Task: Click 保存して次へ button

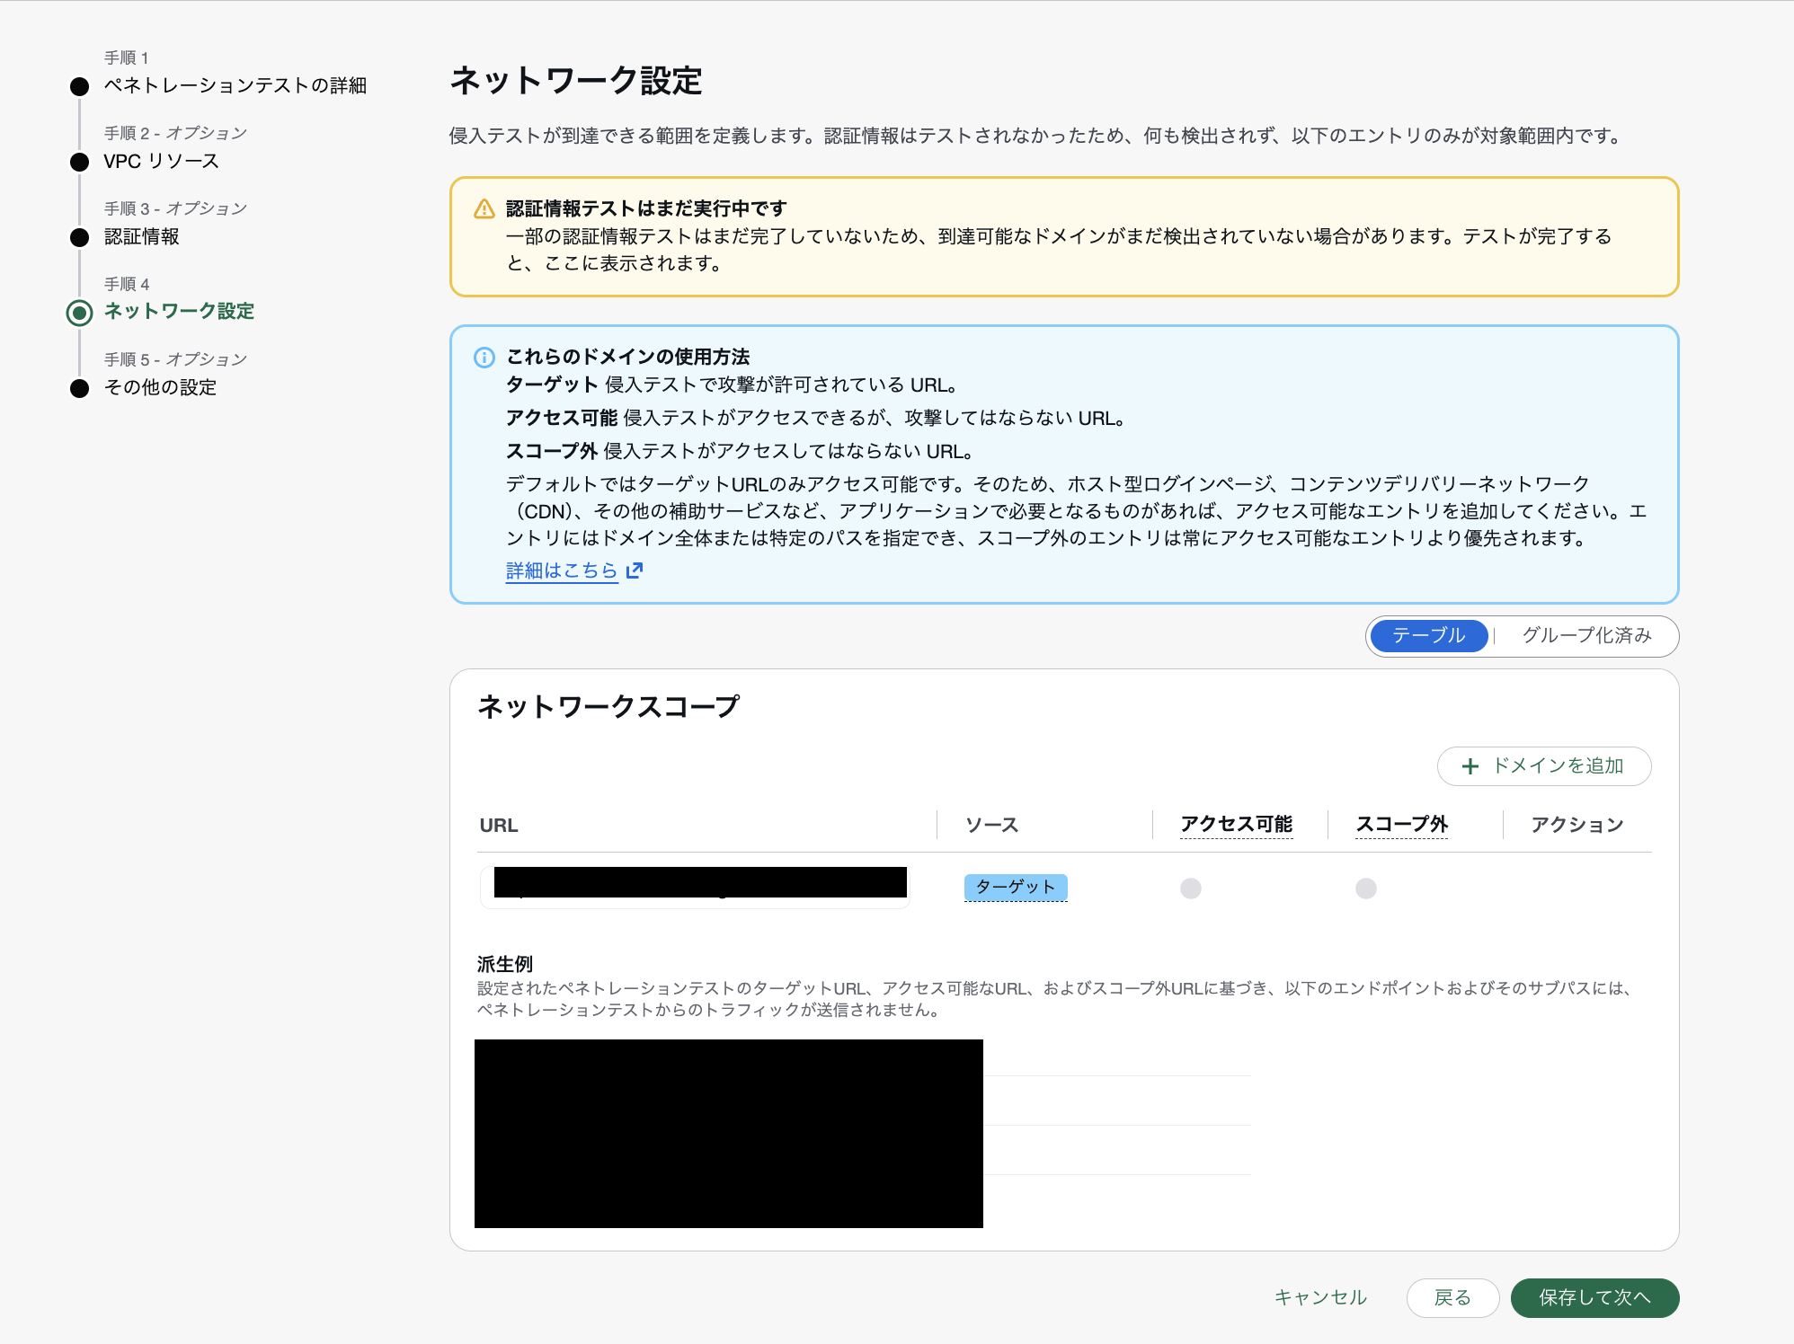Action: pyautogui.click(x=1594, y=1298)
